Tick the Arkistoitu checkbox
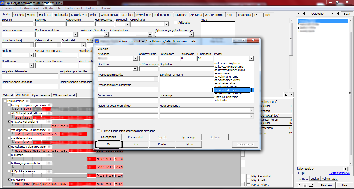 click(x=175, y=23)
